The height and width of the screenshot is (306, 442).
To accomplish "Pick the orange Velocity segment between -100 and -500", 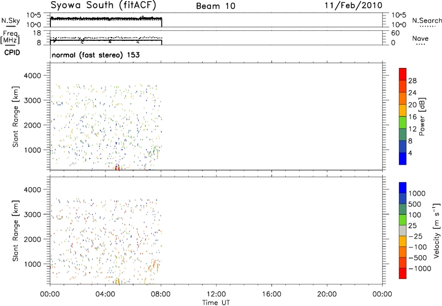I will tap(403, 252).
